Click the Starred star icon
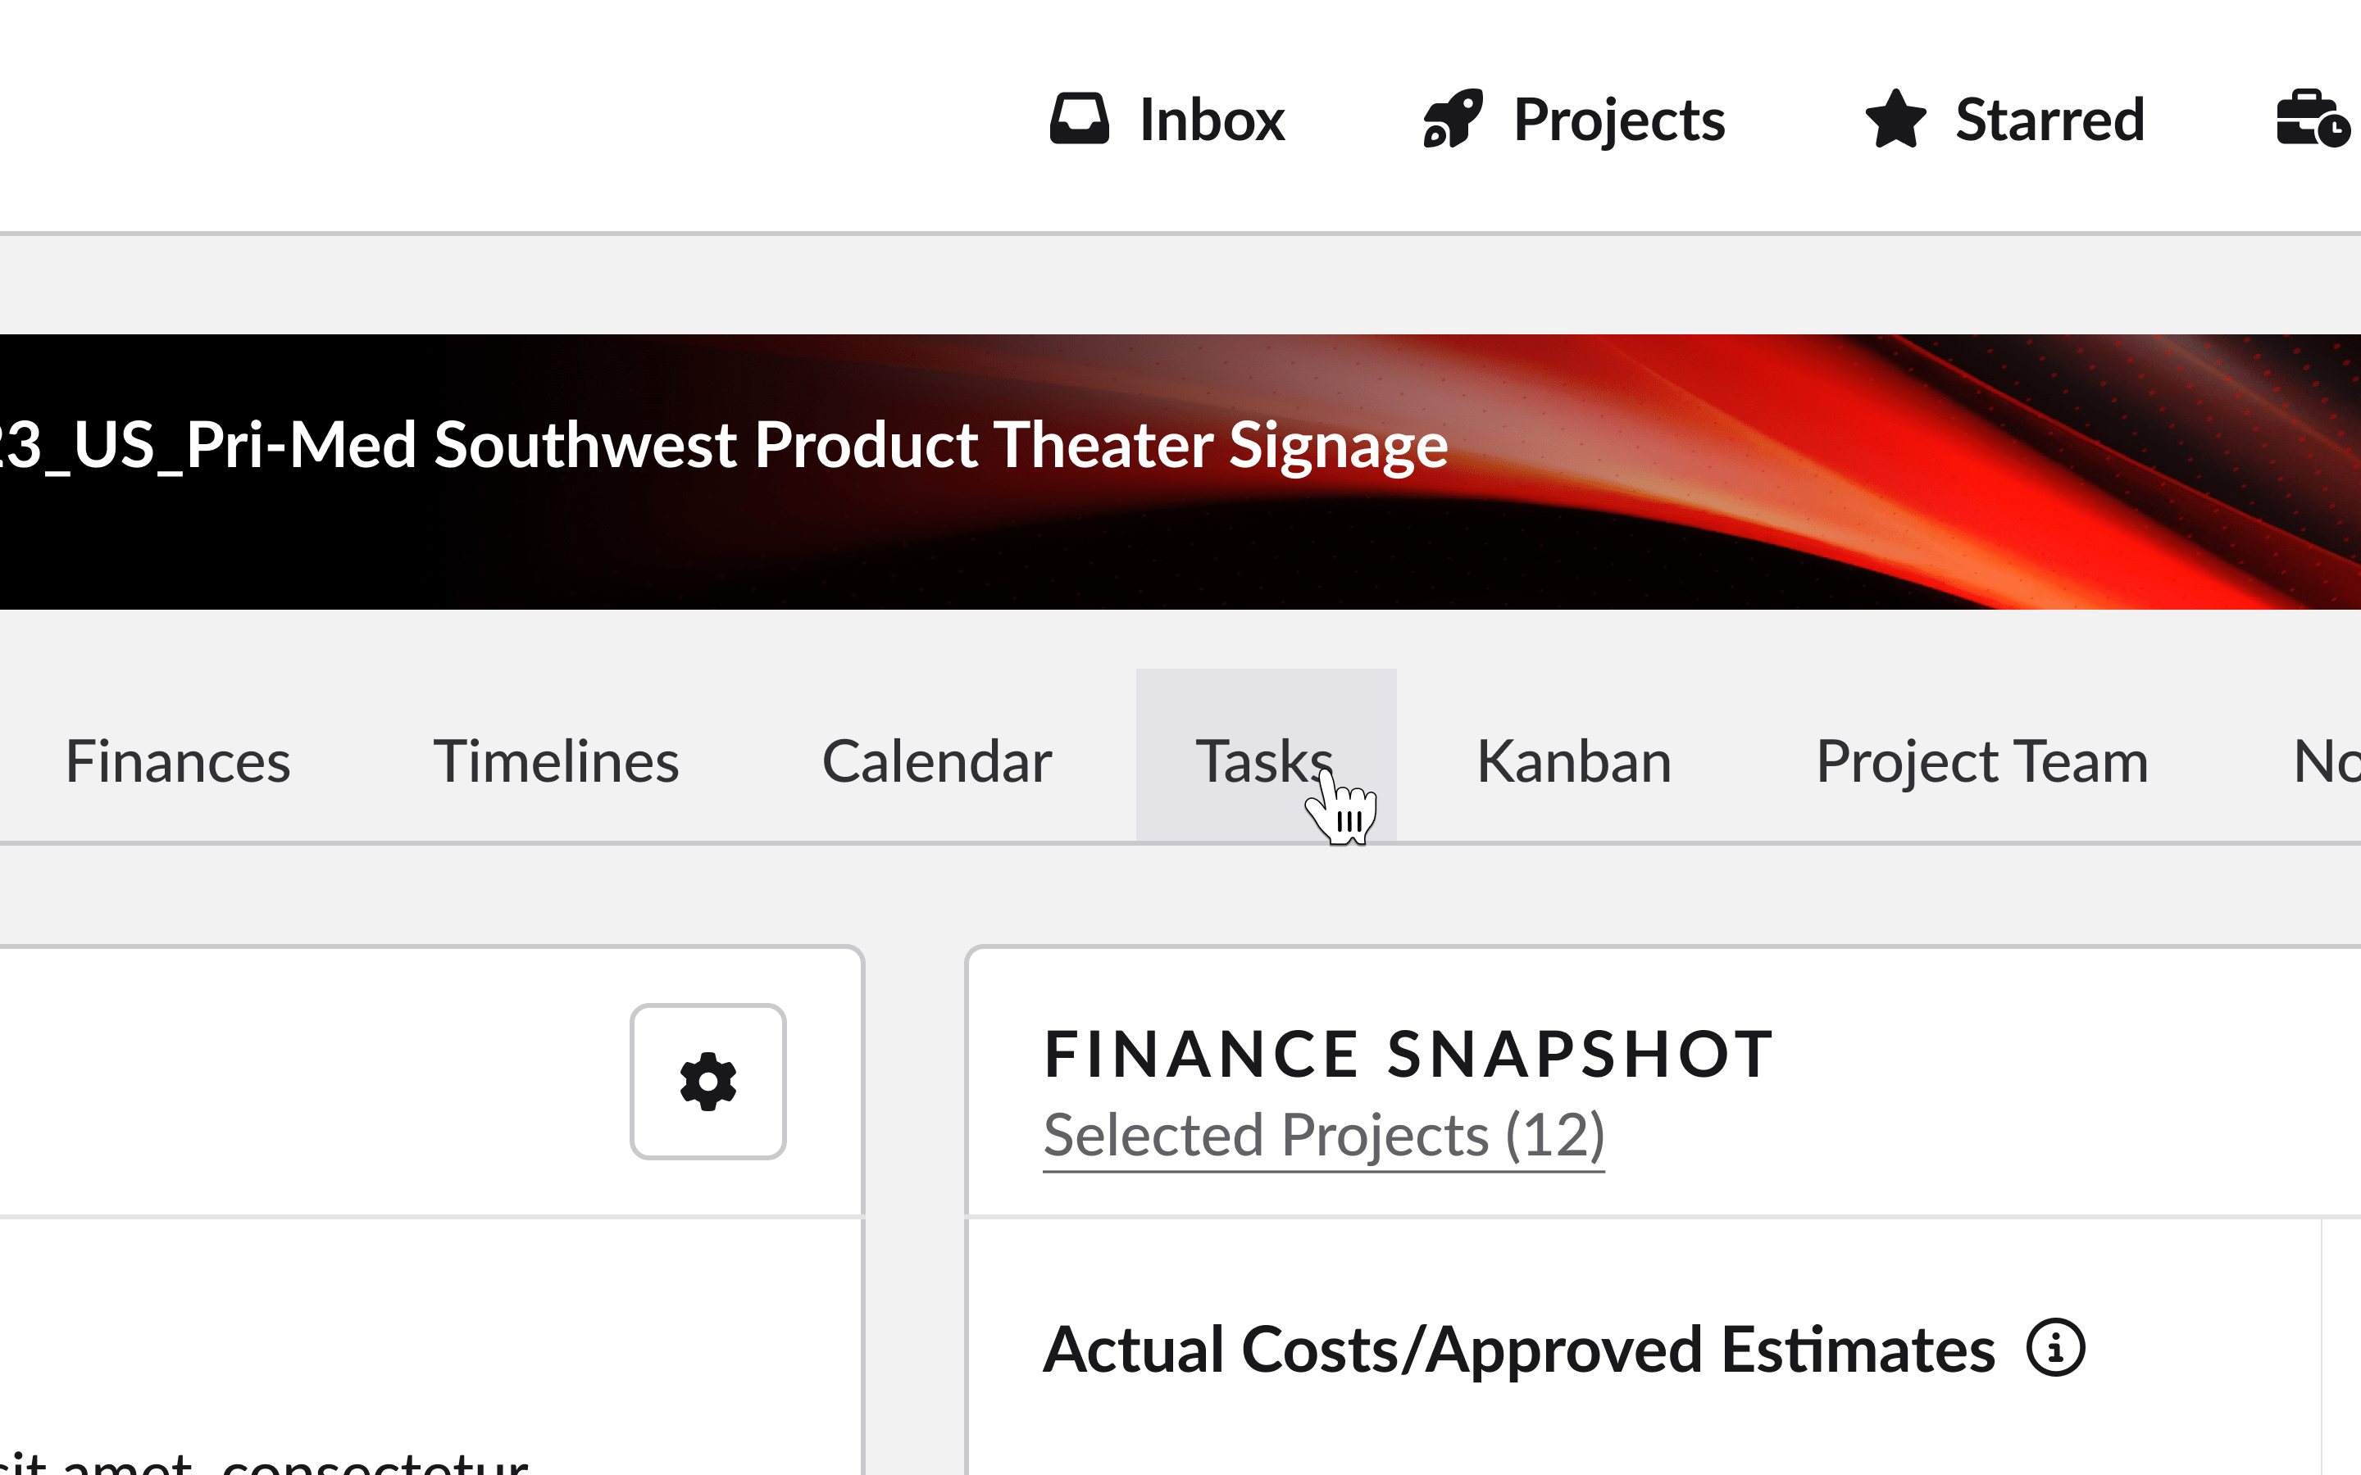Screen dimensions: 2361x1475 pos(1895,119)
